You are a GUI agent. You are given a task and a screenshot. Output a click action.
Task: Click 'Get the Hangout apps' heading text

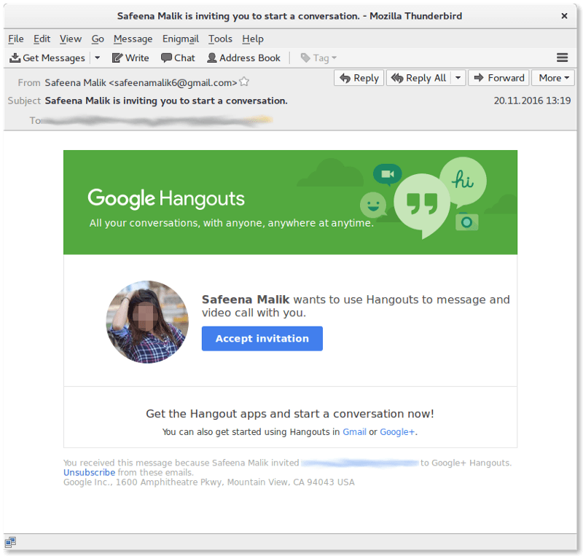pos(290,414)
